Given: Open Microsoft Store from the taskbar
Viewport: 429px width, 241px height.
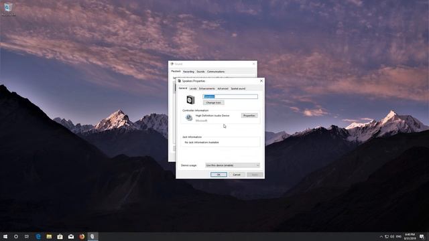Looking at the screenshot, I should click(60, 236).
